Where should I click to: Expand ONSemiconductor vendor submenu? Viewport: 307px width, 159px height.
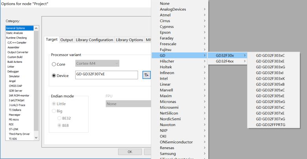coord(180,142)
